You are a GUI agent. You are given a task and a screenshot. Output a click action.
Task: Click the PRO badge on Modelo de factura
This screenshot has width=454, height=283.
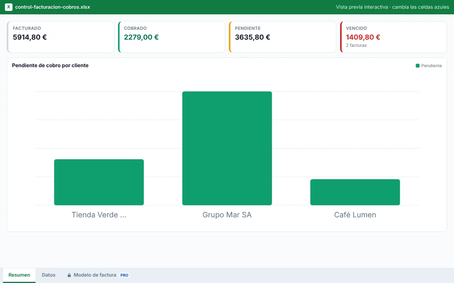click(x=124, y=275)
